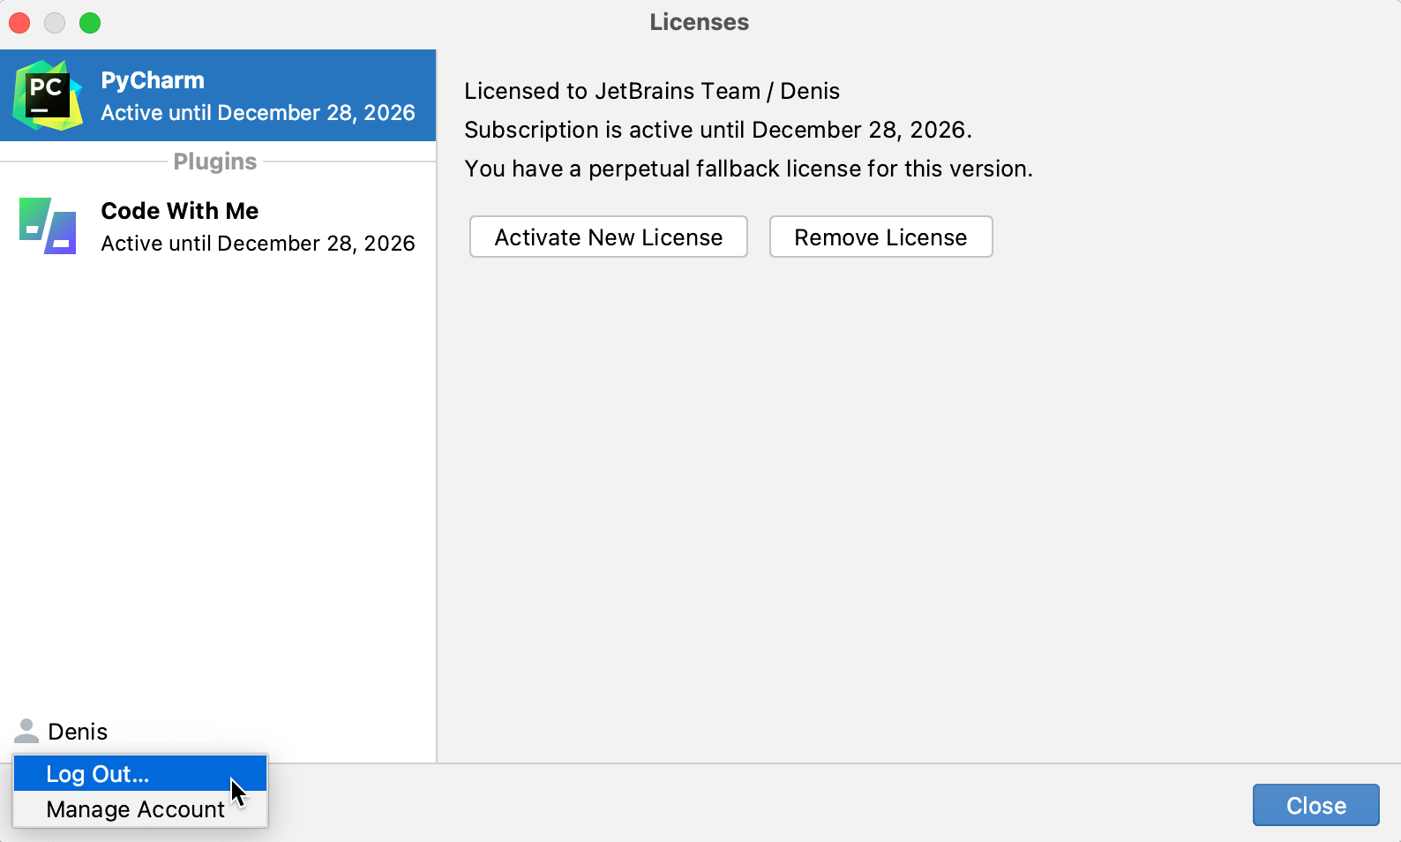Image resolution: width=1401 pixels, height=842 pixels.
Task: Click the red close window button
Action: pyautogui.click(x=19, y=23)
